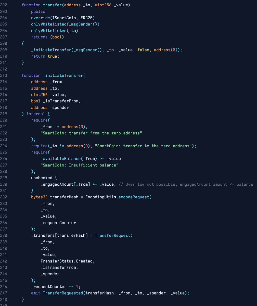Viewport: 257px width, 306px height.
Task: Click the 'unchecked' keyword on line 229
Action: 42,178
